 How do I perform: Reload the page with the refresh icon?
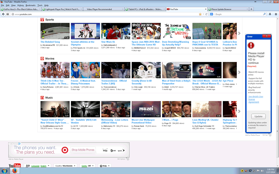click(206, 14)
